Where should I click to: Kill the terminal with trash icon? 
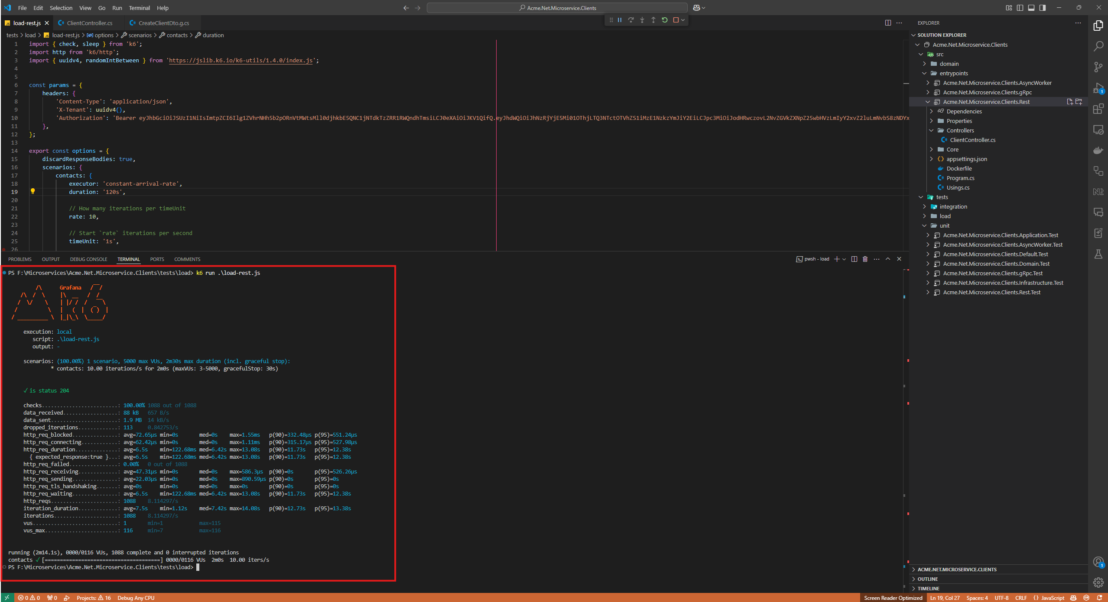point(865,259)
